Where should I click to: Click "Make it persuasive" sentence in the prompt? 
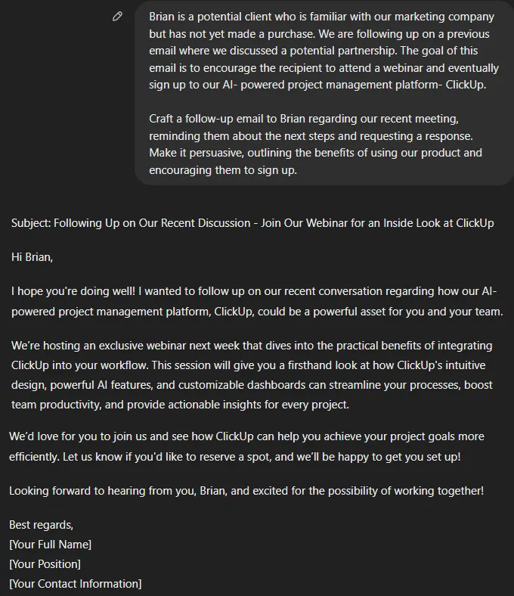315,161
